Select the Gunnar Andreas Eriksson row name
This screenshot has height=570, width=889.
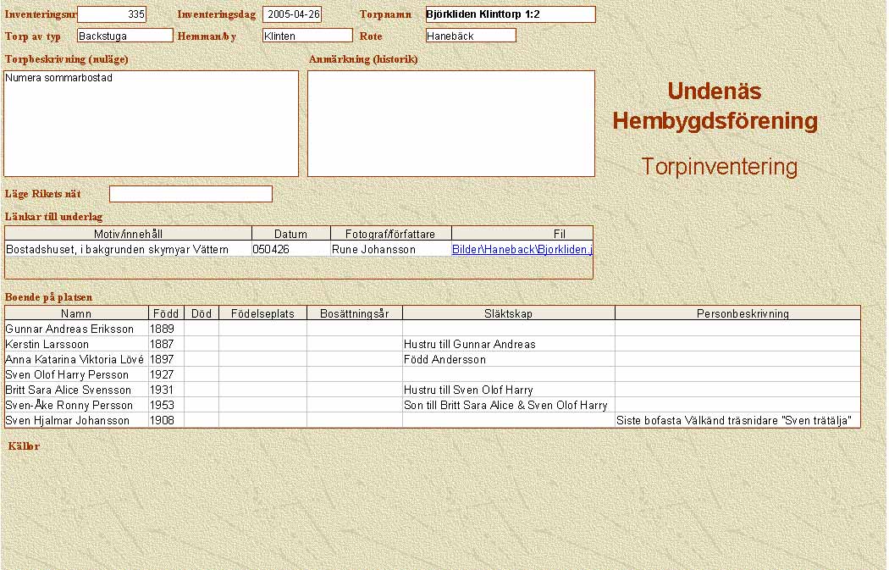click(x=70, y=329)
